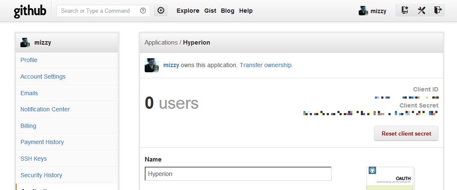The width and height of the screenshot is (457, 190).
Task: Click the sign out icon
Action: [437, 11]
